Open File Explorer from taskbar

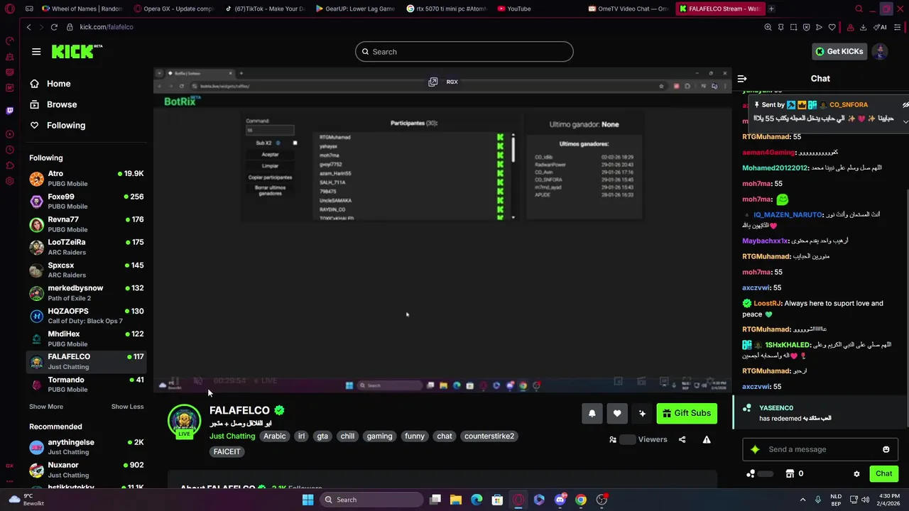pyautogui.click(x=456, y=500)
